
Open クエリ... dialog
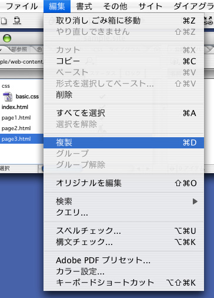[x=123, y=213]
